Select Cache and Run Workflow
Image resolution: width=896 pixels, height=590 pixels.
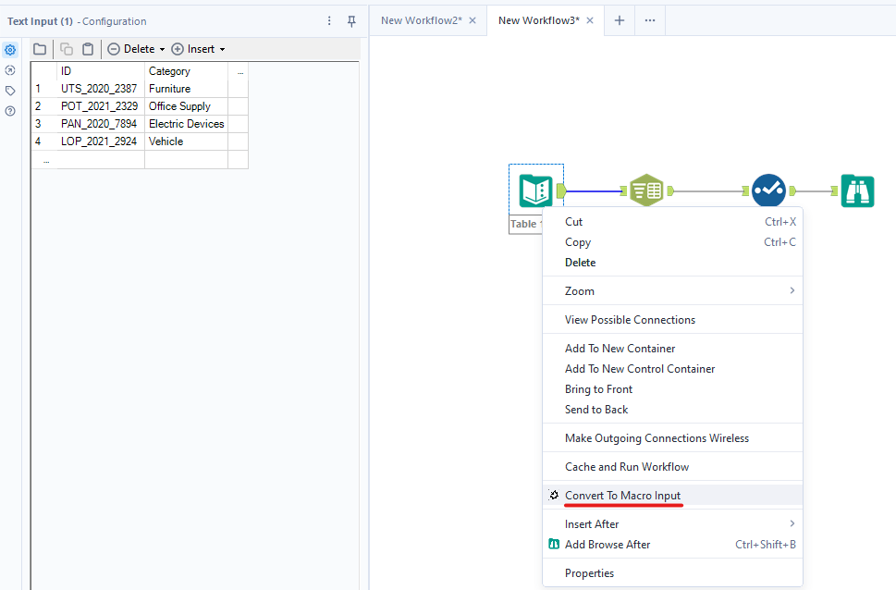pos(626,467)
